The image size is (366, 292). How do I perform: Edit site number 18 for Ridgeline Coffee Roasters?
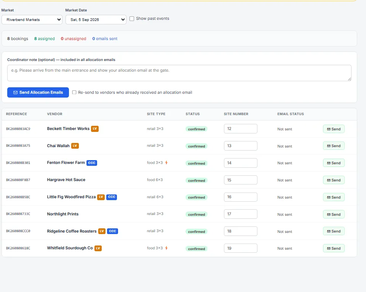(241, 231)
